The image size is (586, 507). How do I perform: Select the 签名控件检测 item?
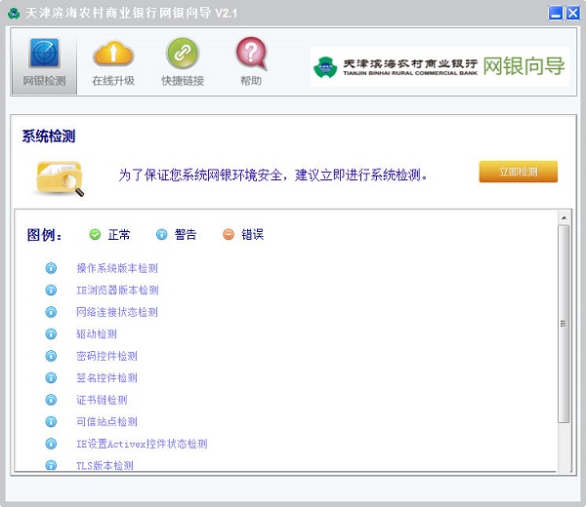(106, 378)
